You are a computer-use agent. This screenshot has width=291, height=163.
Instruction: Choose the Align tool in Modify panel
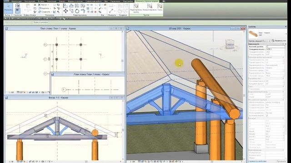65,5
